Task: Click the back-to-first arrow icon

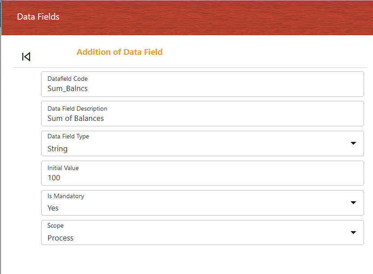Action: [x=26, y=57]
